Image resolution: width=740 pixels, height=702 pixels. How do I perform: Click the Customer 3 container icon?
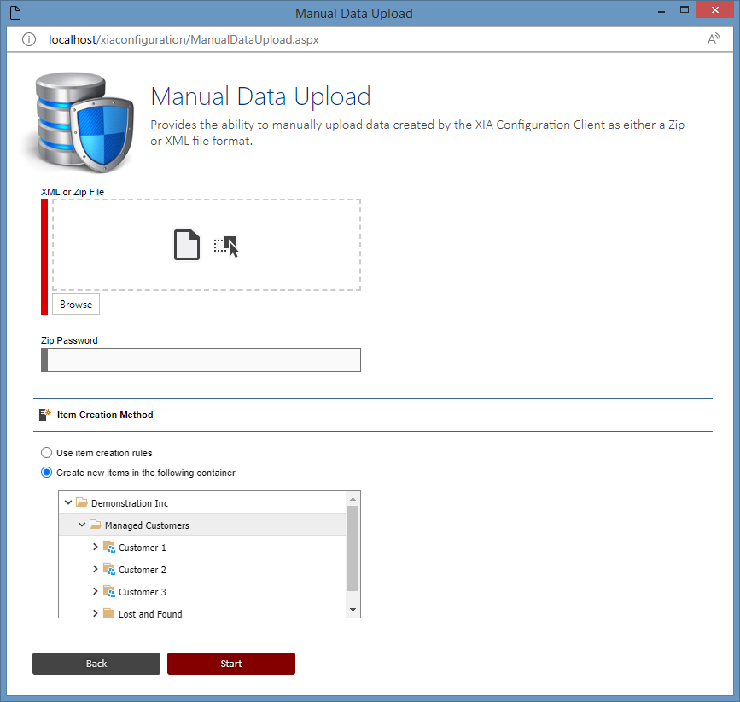pos(109,592)
